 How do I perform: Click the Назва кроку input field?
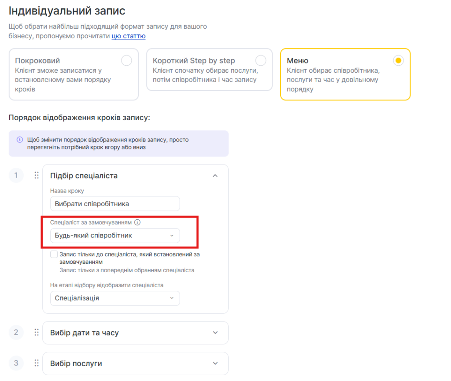click(x=115, y=203)
